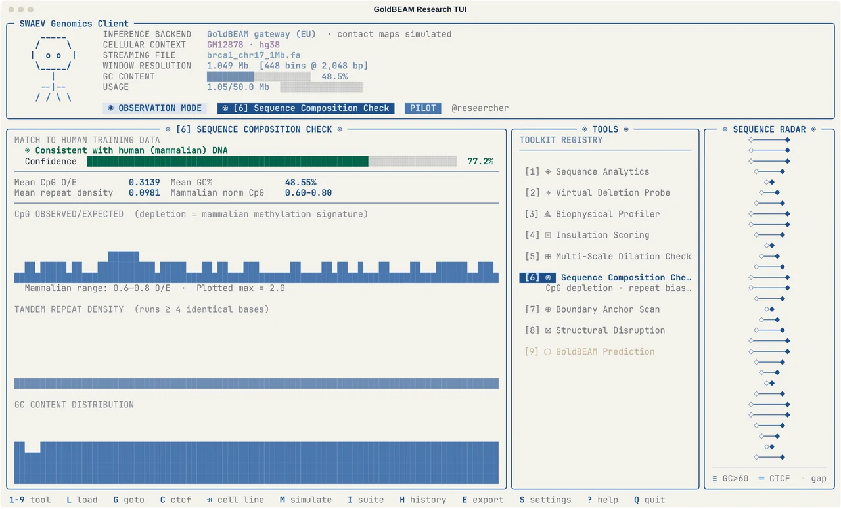This screenshot has height=509, width=841.
Task: Click the Sequence Composition Check header tab
Action: [306, 108]
